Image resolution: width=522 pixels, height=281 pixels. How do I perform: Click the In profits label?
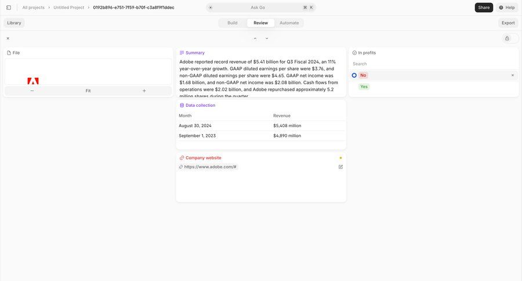pyautogui.click(x=367, y=53)
